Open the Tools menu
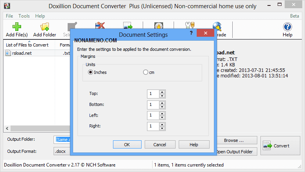This screenshot has width=305, height=172. coord(24,16)
